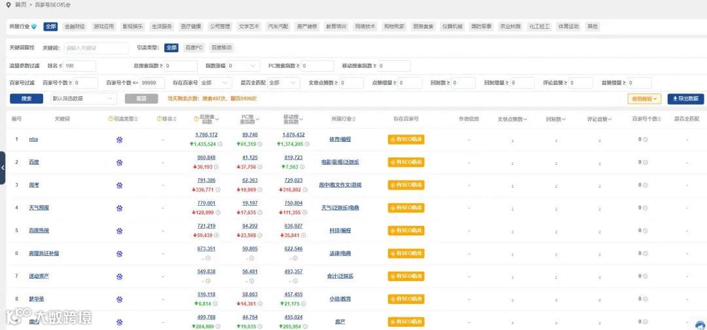This screenshot has width=707, height=330.
Task: Open the nba keyword link
Action: click(33, 140)
